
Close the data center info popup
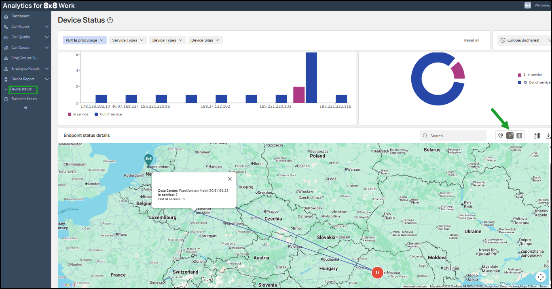[x=230, y=179]
